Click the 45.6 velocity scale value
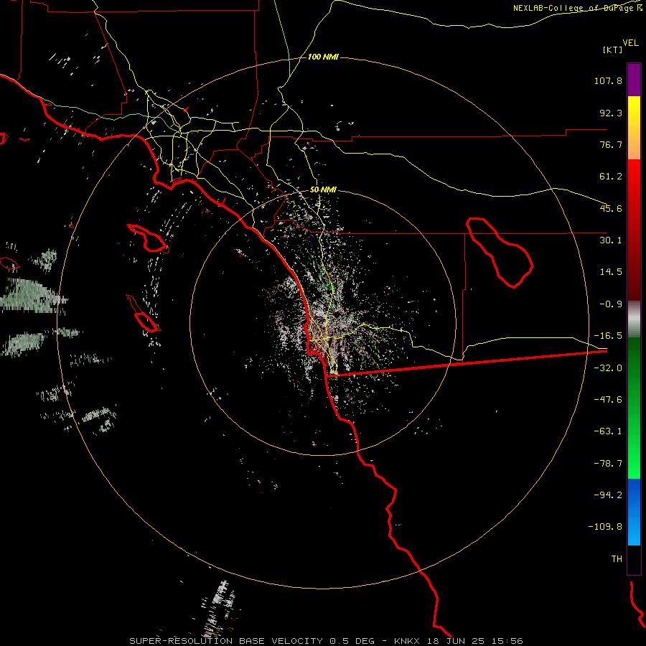Image resolution: width=646 pixels, height=646 pixels. click(x=611, y=208)
